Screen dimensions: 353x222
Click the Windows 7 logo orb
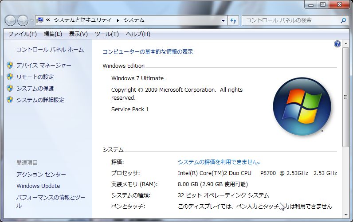point(302,106)
